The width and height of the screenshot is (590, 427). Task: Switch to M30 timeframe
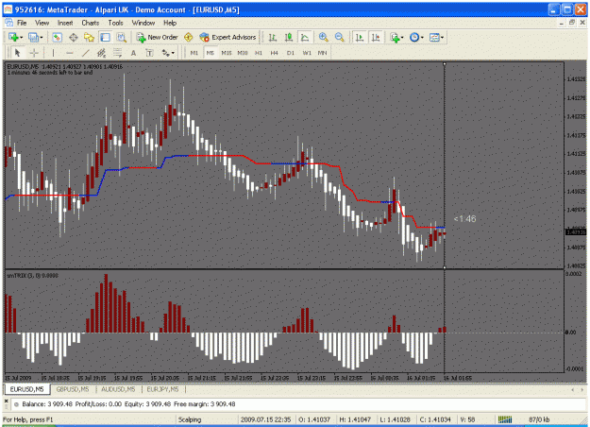(x=243, y=53)
